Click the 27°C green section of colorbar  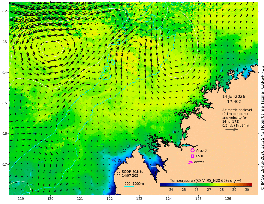[x=209, y=185]
